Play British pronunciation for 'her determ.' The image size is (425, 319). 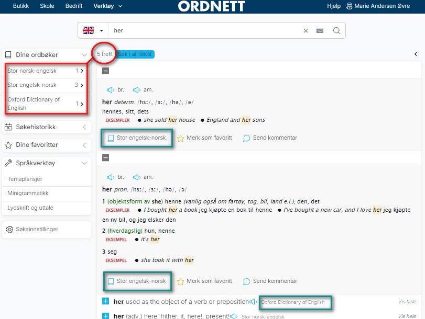point(110,90)
